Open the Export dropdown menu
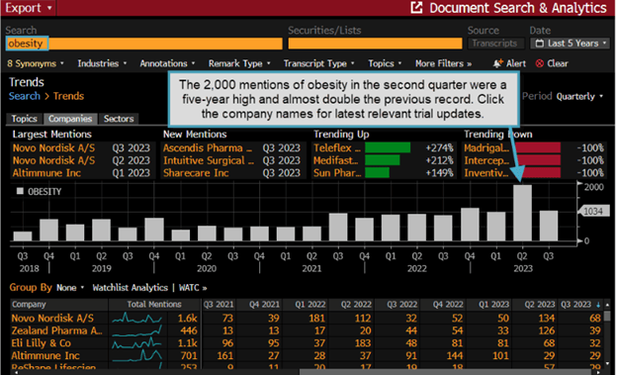The image size is (617, 375). (x=29, y=8)
